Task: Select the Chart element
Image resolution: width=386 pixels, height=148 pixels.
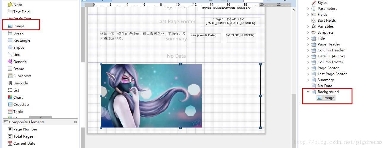Action: 15,97
